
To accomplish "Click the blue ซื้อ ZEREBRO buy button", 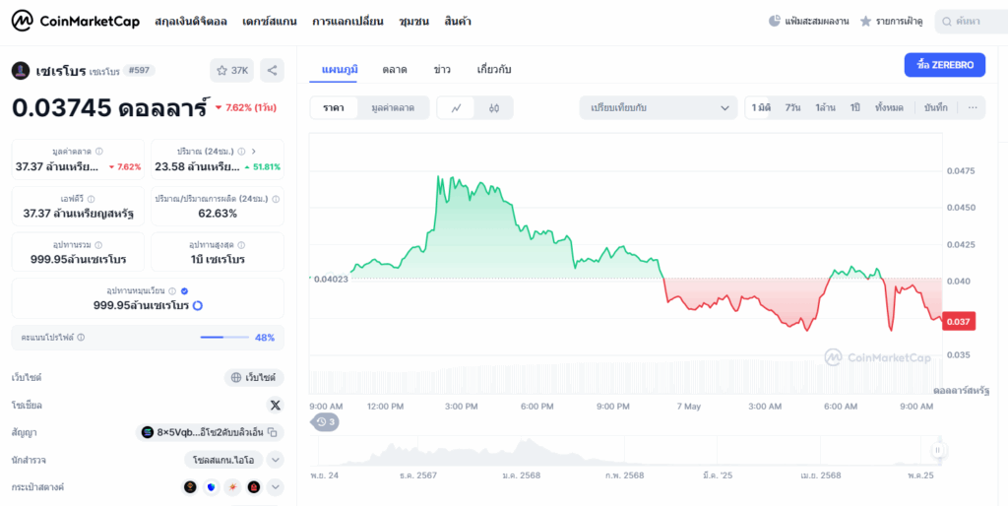I will [x=944, y=65].
